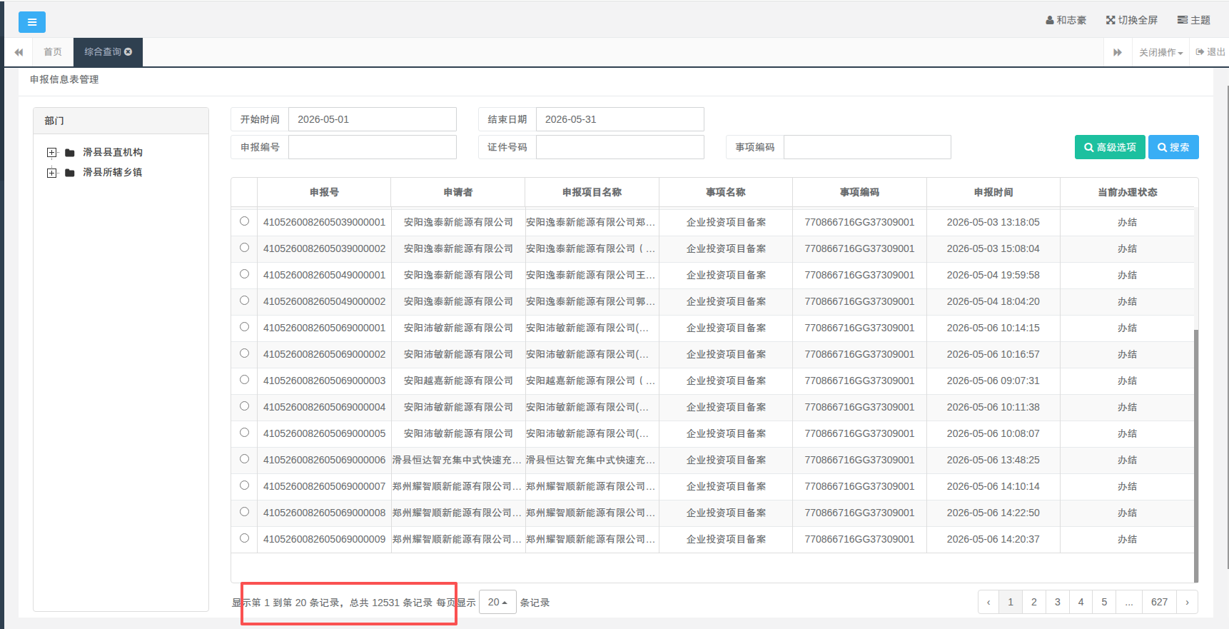Select radio for record 410526008260506900​0008
Screen dimensions: 1229x629
(244, 512)
